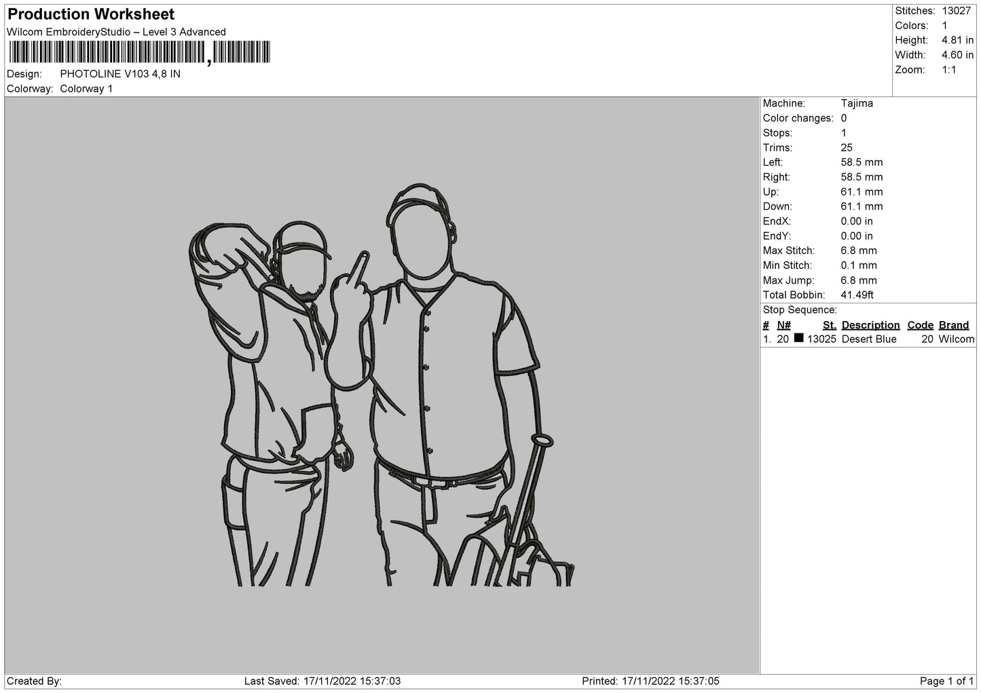Click the 'Description' column header
Viewport: 981px width, 693px height.
point(870,325)
